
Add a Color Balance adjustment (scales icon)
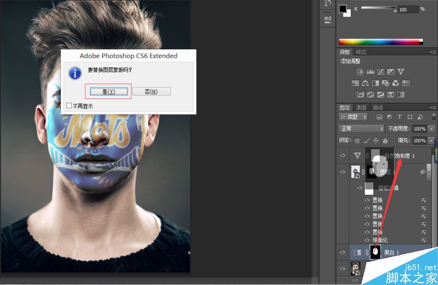pos(365,83)
